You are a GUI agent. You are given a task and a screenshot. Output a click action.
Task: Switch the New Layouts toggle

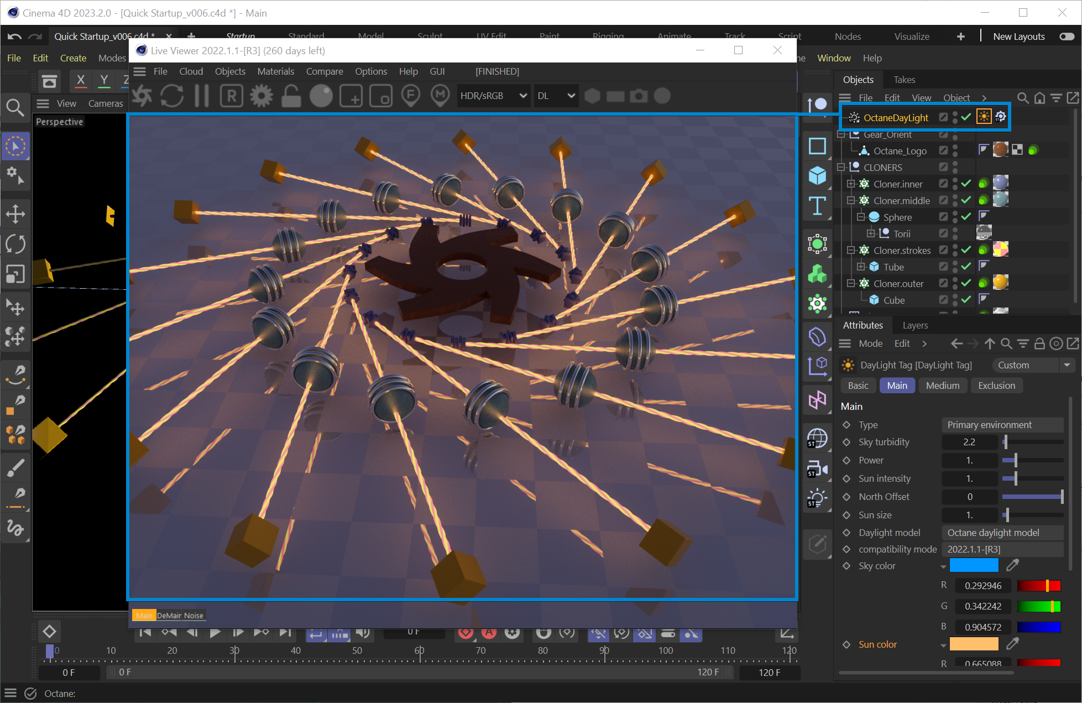(x=1067, y=37)
